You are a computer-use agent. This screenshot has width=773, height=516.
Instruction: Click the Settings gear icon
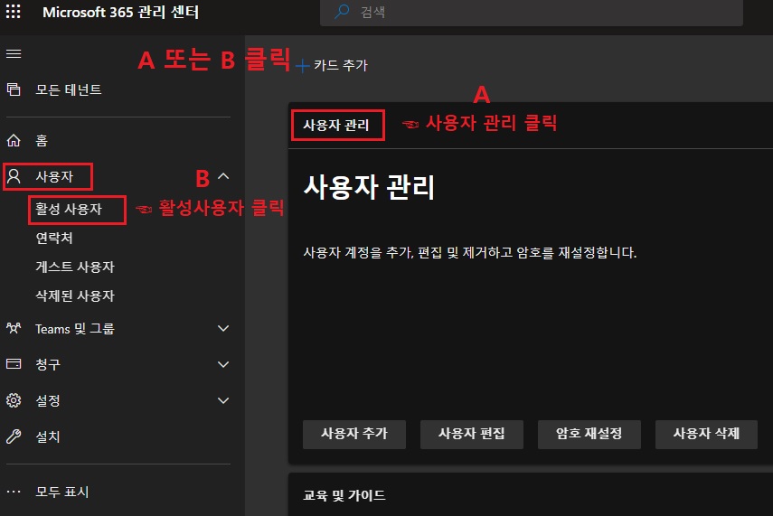point(14,400)
